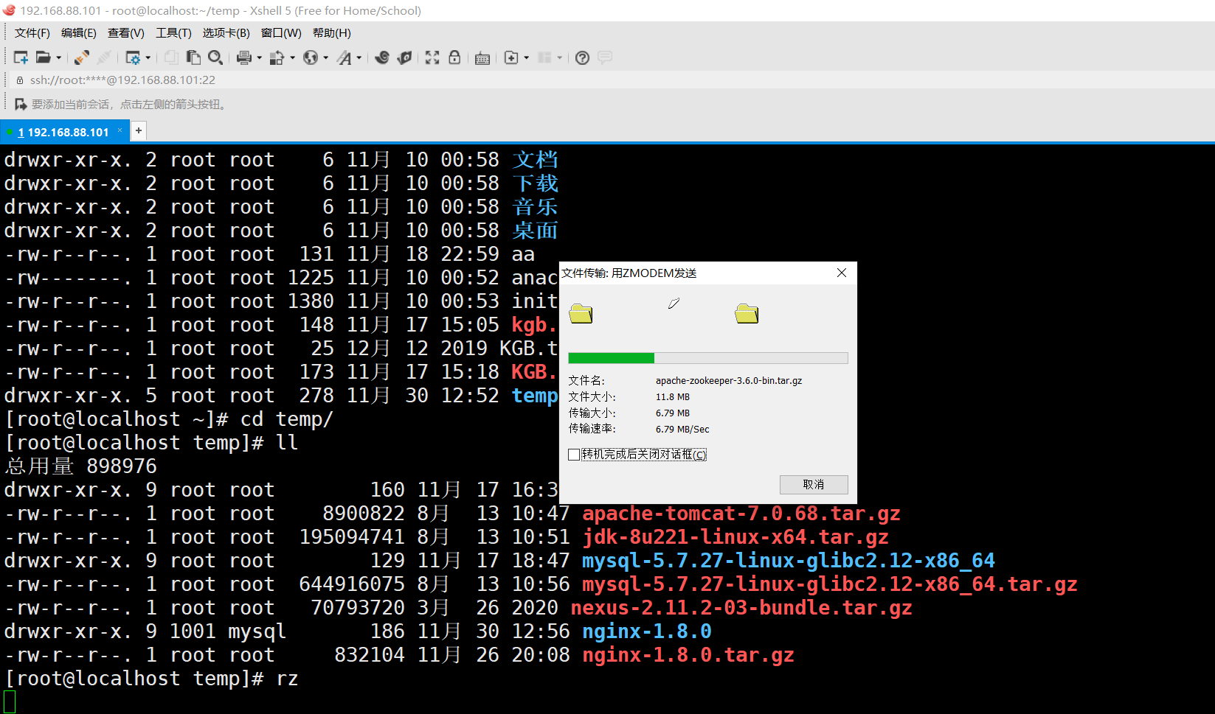Screen dimensions: 1215x714
Task: Click the 总用量 898976 line
Action: coord(81,466)
